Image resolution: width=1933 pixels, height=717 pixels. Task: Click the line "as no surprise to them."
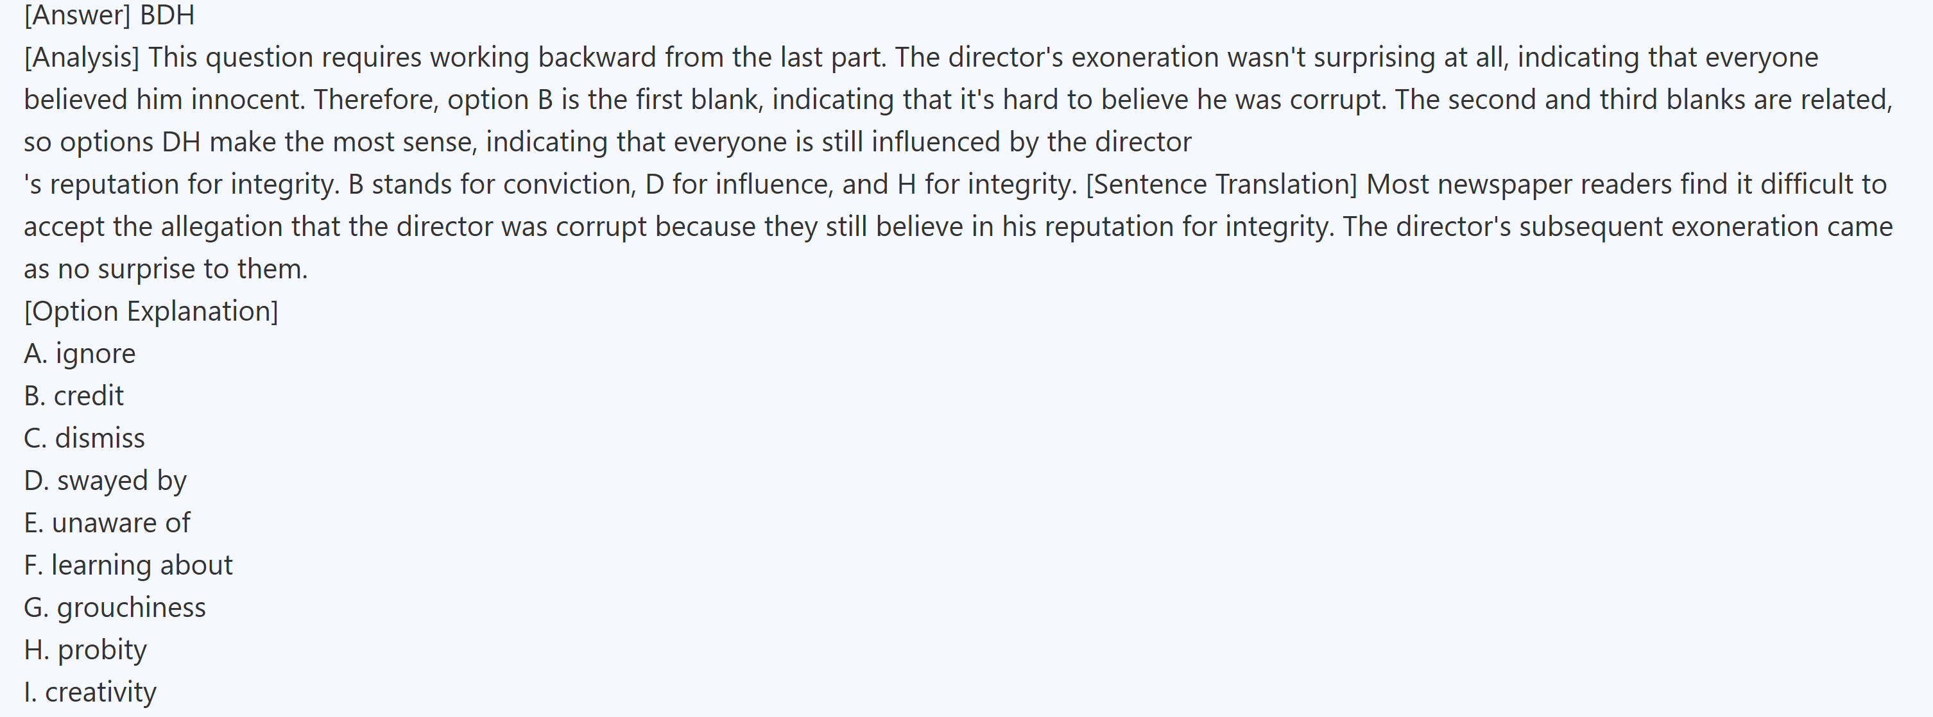tap(166, 269)
